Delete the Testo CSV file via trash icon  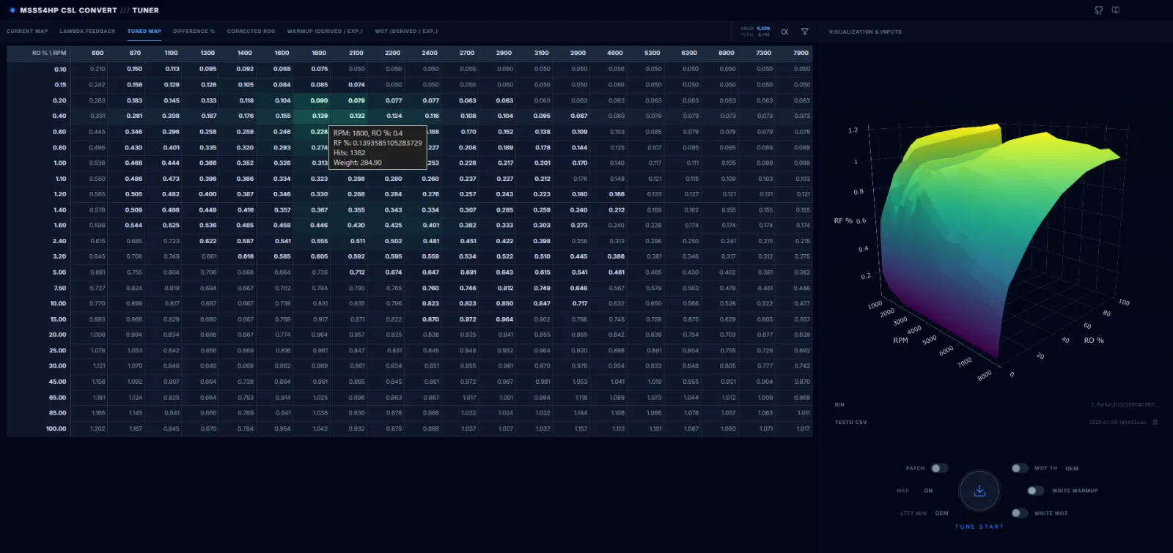tap(1155, 423)
